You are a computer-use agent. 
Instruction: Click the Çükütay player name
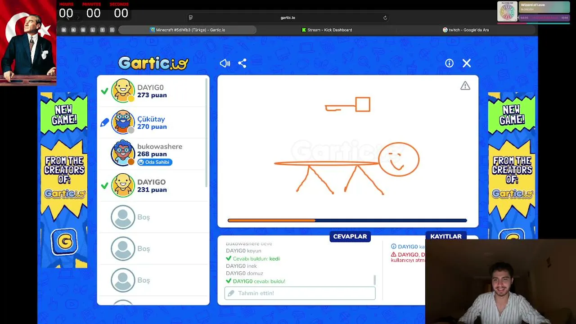[x=151, y=119]
